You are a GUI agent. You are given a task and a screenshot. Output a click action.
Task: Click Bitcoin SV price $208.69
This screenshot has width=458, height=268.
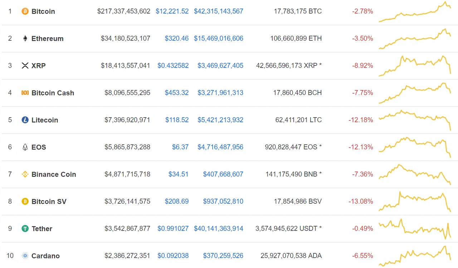pyautogui.click(x=177, y=202)
